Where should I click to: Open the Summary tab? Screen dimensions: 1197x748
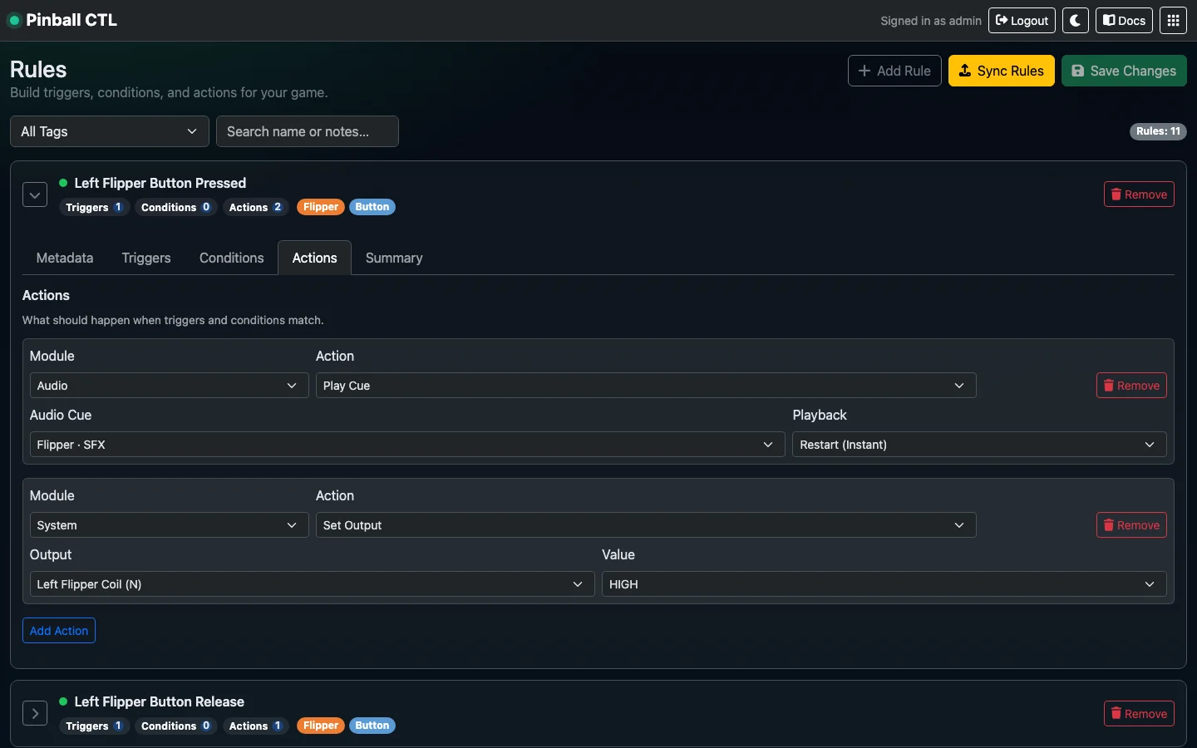[394, 258]
